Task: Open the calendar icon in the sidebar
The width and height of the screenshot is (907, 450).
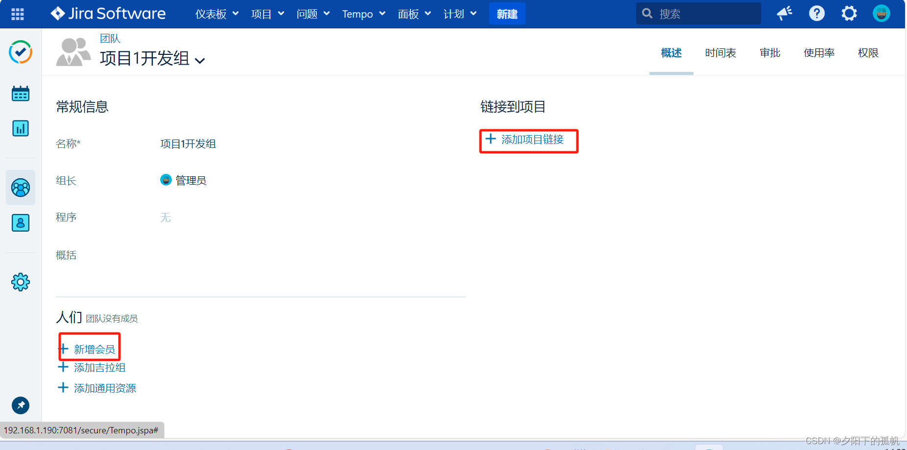Action: [20, 93]
